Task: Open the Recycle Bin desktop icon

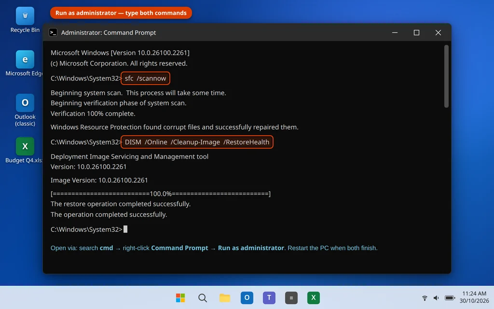Action: point(25,20)
